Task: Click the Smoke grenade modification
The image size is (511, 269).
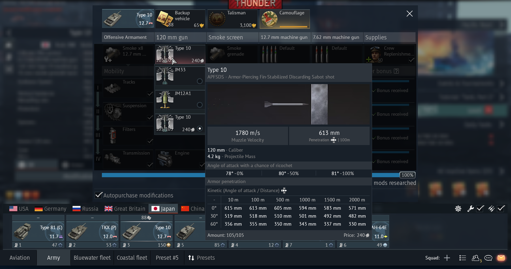Action: coord(232,54)
